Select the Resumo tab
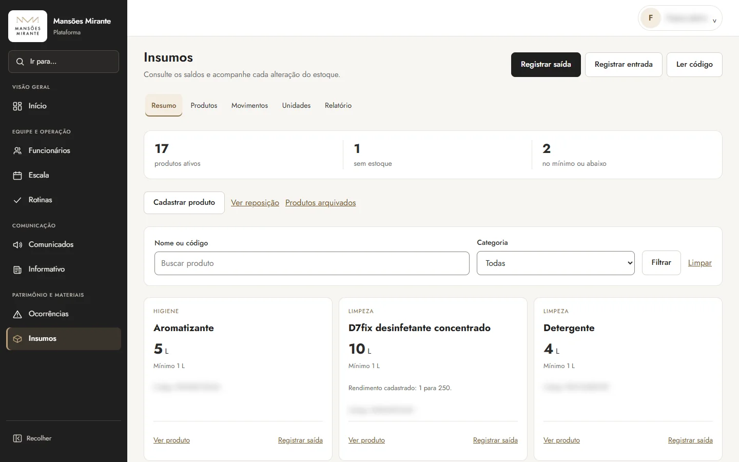The image size is (739, 462). 164,105
